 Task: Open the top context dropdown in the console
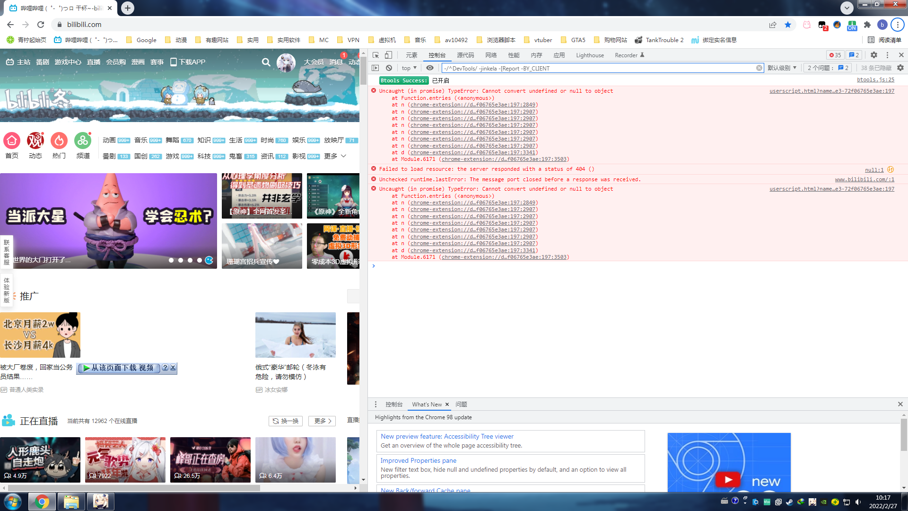tap(410, 68)
